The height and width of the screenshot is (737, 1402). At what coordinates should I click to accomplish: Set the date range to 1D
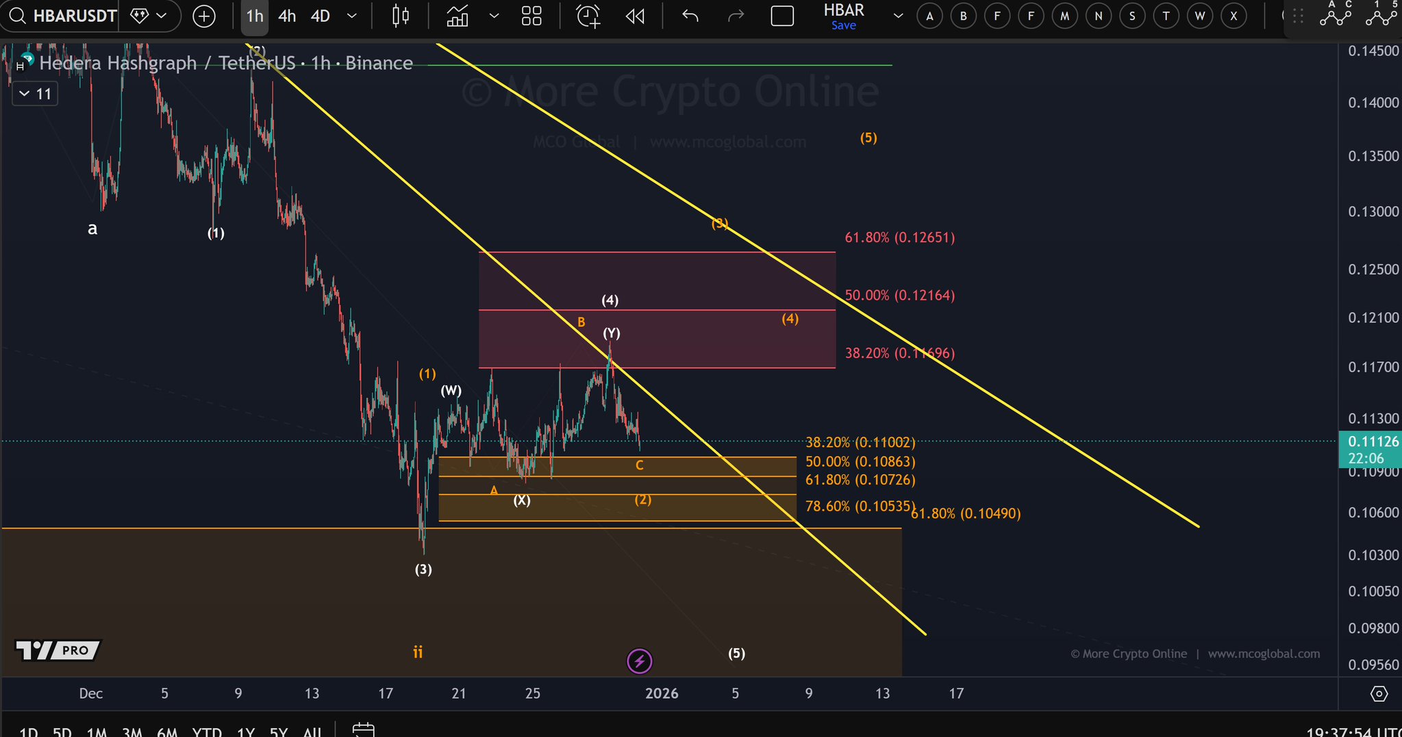[x=28, y=732]
